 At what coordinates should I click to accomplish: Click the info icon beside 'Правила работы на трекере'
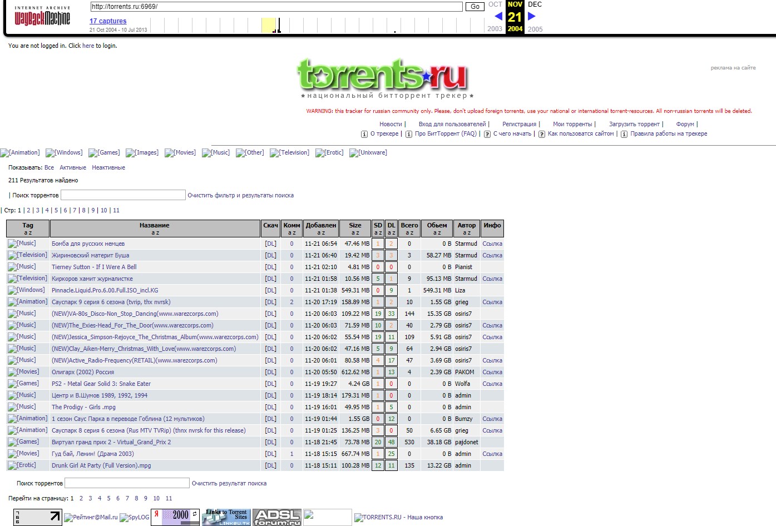tap(624, 134)
